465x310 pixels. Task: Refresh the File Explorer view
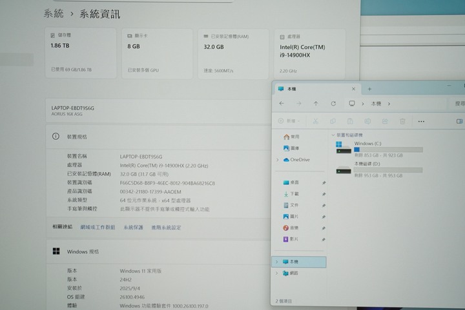coord(333,104)
